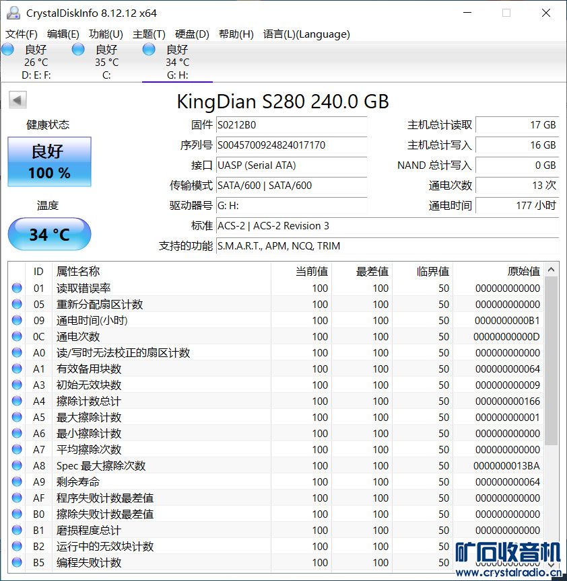Screen dimensions: 567x581
Task: Click the 当前值 column header
Action: click(301, 271)
